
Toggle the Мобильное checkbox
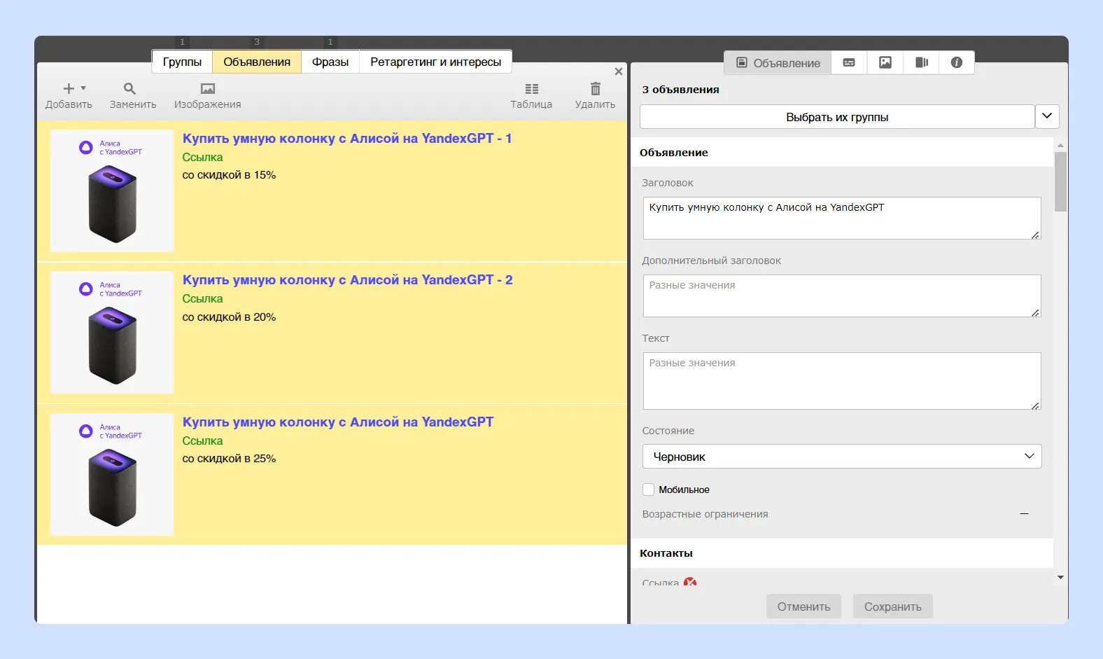[649, 490]
